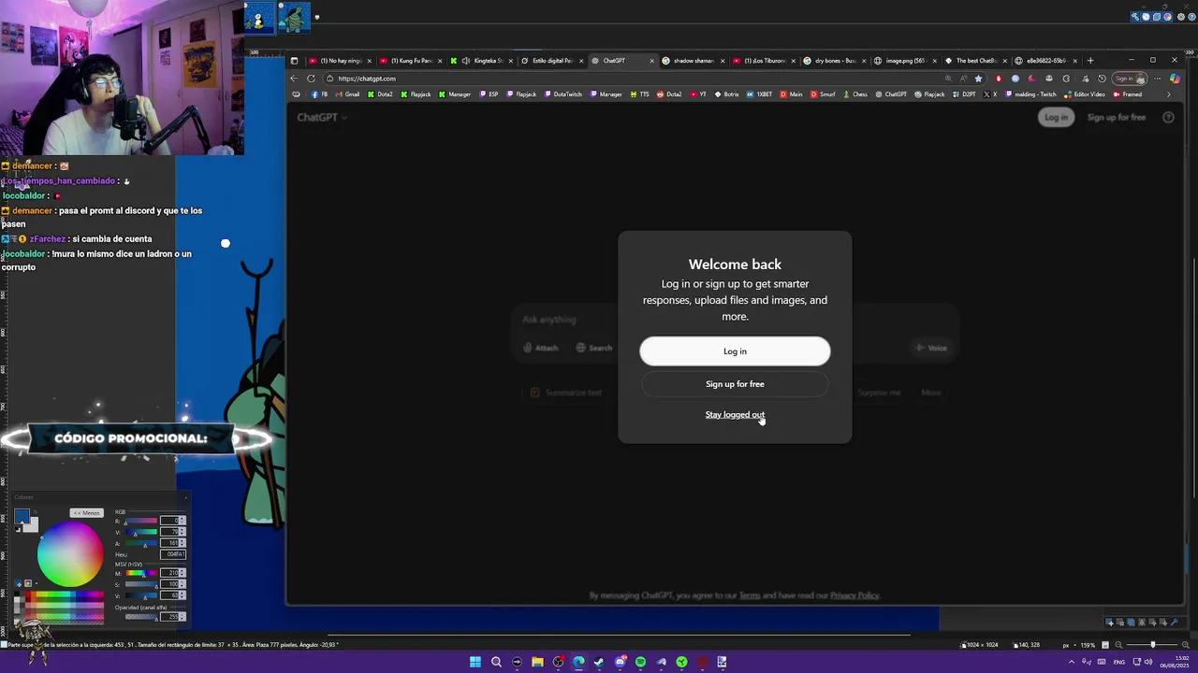1198x673 pixels.
Task: Switch to the dry bones search tab
Action: coord(835,61)
